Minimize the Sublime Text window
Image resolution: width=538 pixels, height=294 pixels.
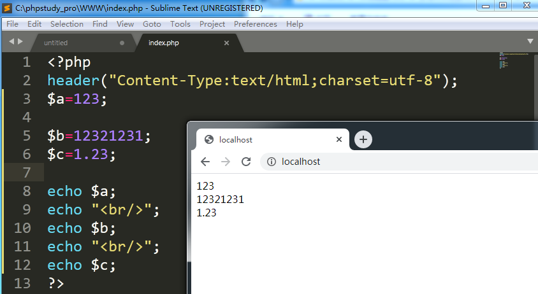click(486, 6)
